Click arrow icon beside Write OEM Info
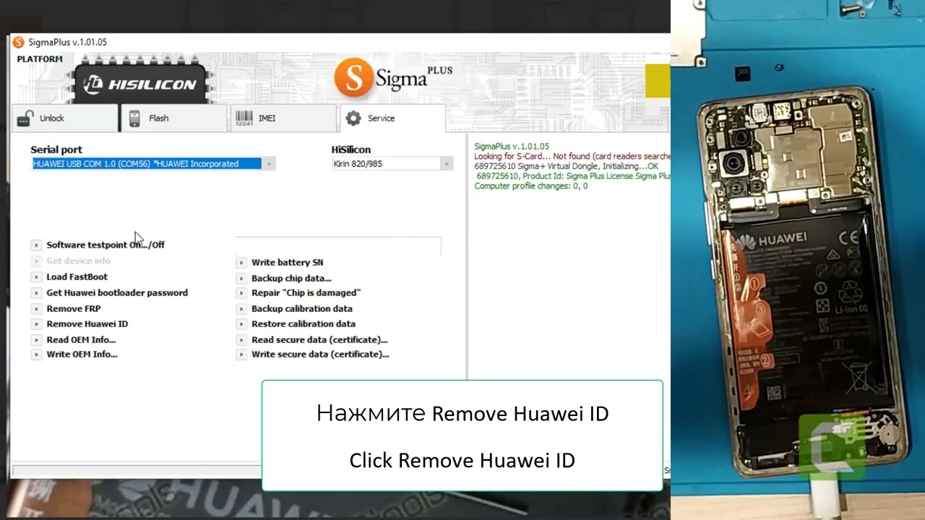The height and width of the screenshot is (520, 925). click(x=36, y=354)
